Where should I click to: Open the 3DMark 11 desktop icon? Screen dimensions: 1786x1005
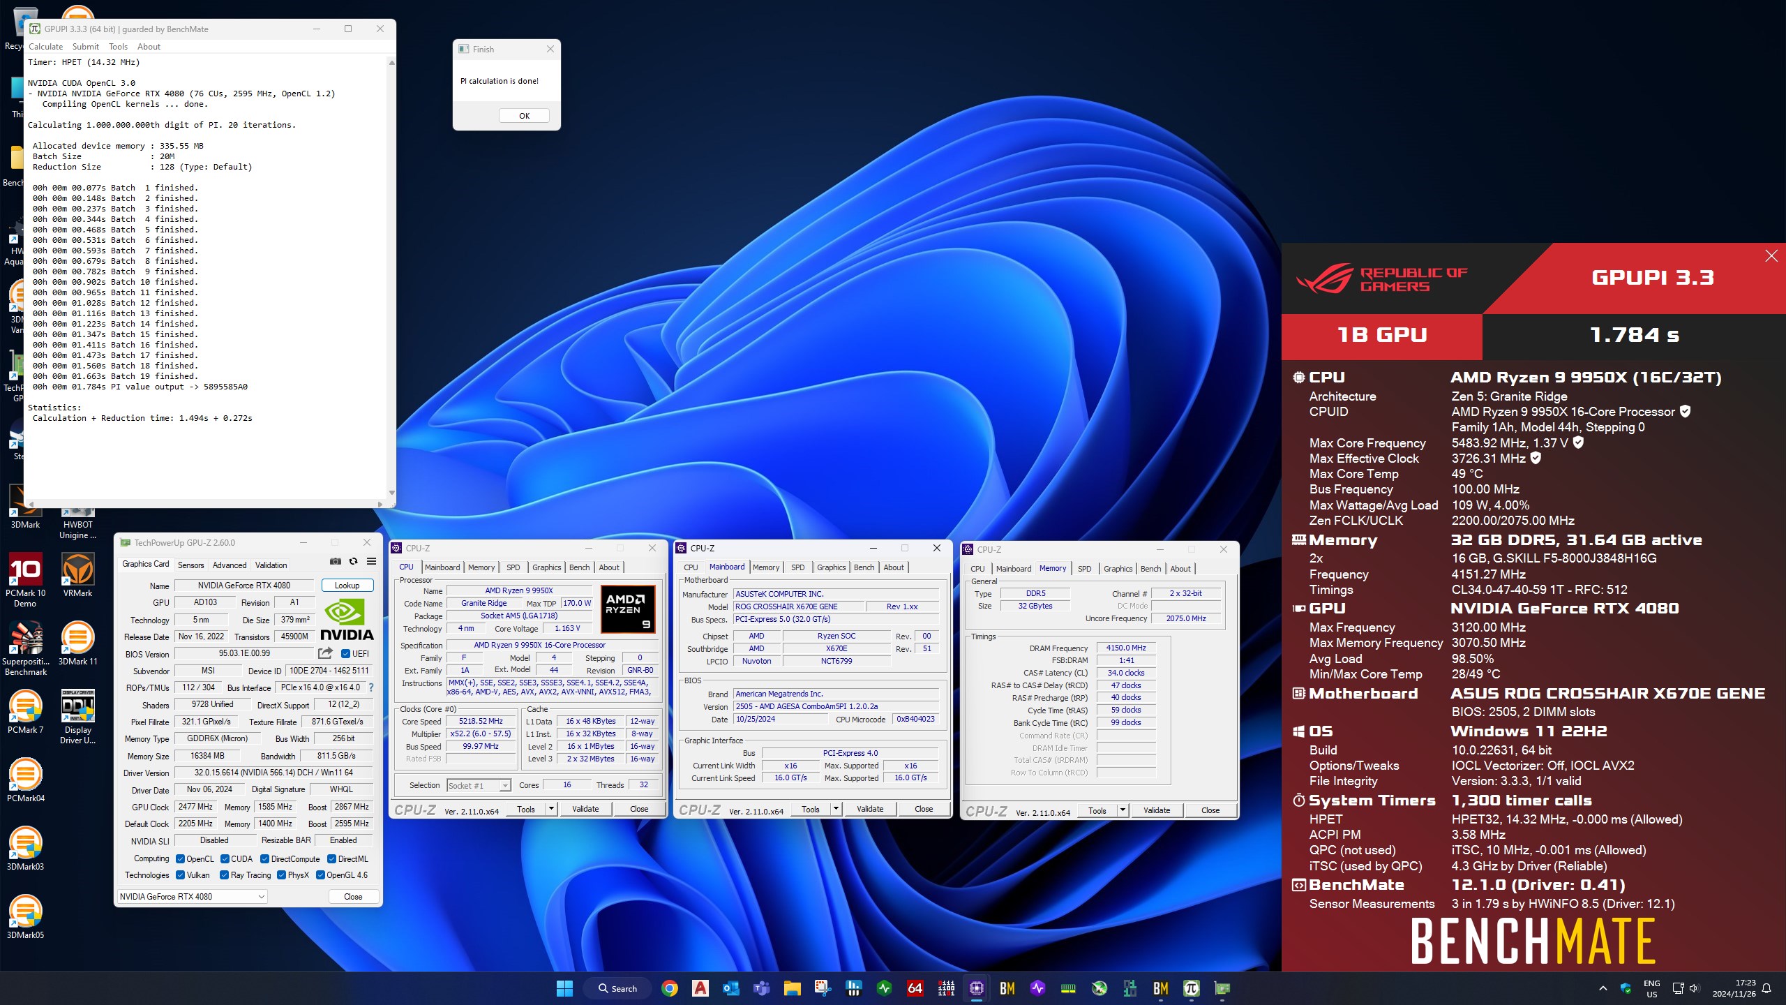[x=77, y=643]
